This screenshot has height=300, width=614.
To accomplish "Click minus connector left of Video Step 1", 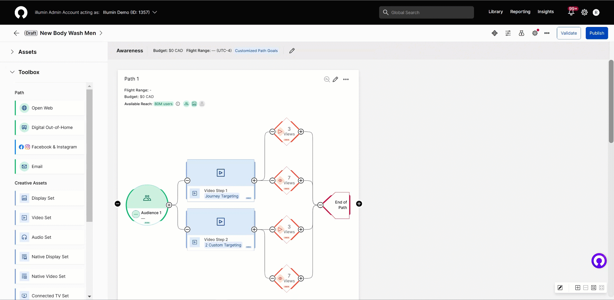I will point(188,180).
